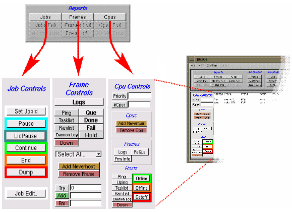This screenshot has height=213, width=292.
Task: Set host Online with green button
Action: (142, 178)
